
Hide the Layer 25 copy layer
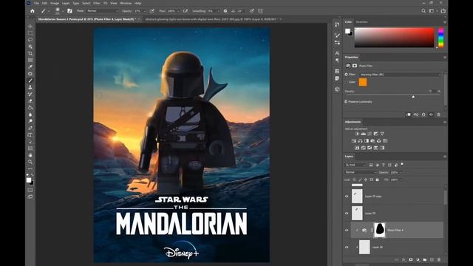coord(347,197)
